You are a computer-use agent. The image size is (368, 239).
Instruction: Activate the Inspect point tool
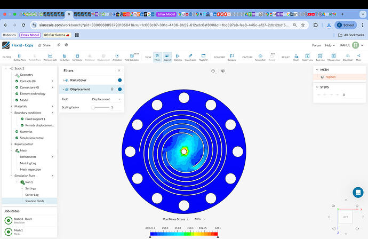[x=191, y=57]
